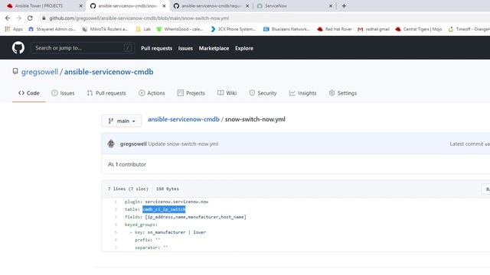Screen dimensions: 490x275
Task: Open the Apps bookmarks grid icon
Action: (x=8, y=29)
